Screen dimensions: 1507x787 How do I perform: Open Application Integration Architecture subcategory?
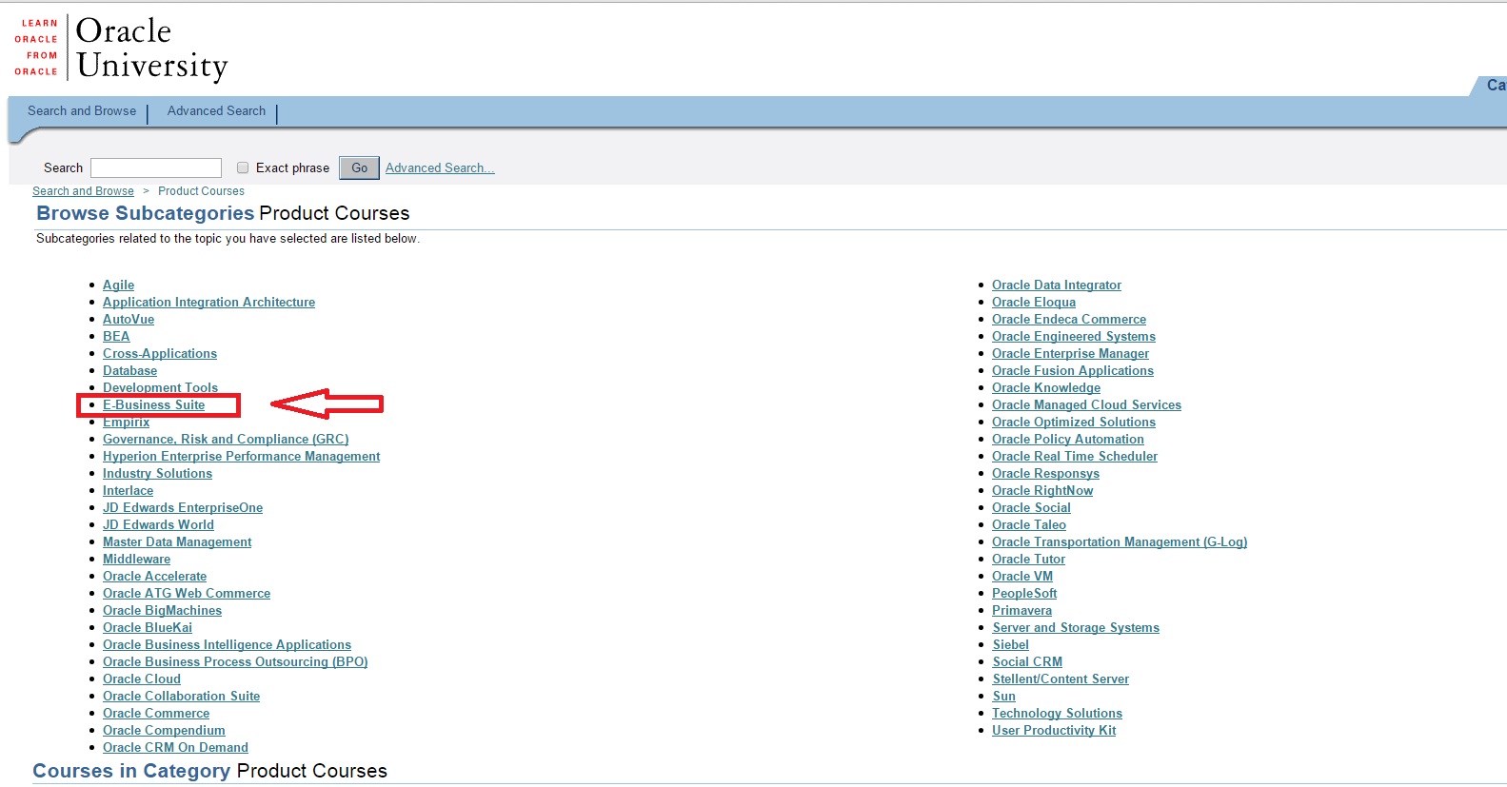pos(208,303)
